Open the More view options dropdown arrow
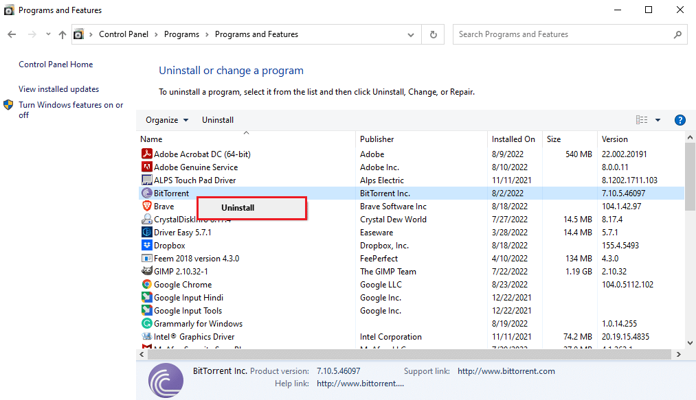 click(658, 120)
